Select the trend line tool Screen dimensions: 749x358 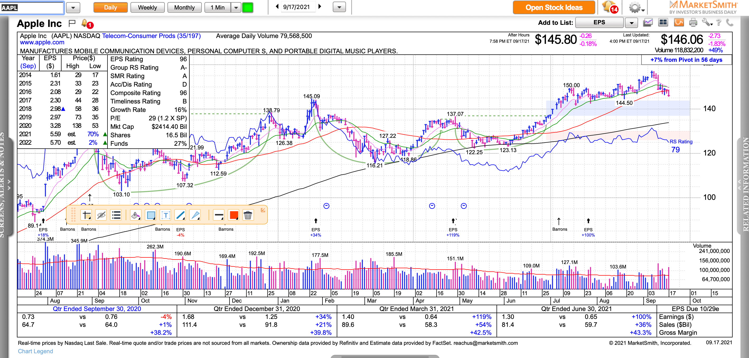180,215
